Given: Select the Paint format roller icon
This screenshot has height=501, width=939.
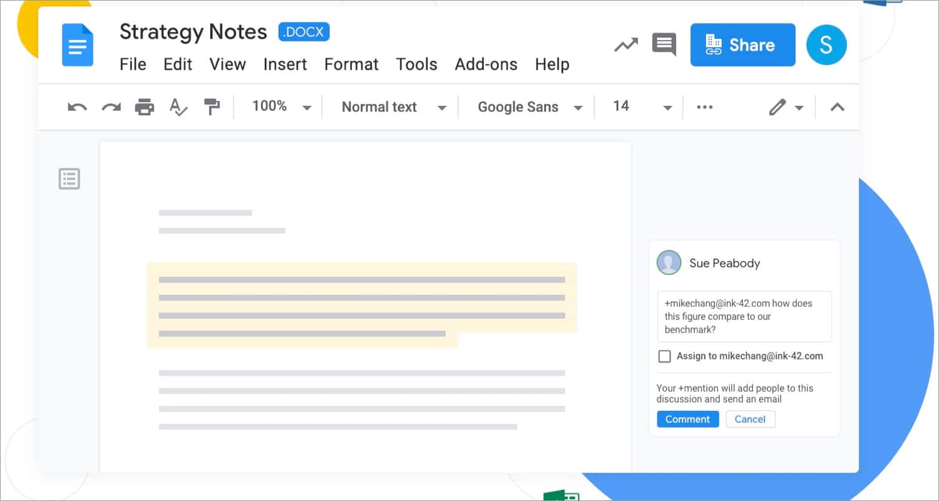Looking at the screenshot, I should (x=212, y=107).
